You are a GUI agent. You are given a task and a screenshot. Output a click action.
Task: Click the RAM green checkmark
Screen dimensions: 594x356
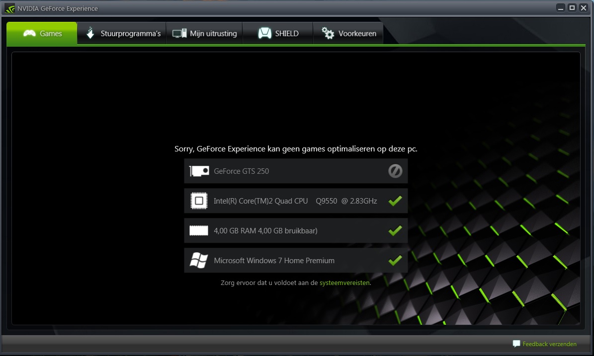click(x=395, y=230)
